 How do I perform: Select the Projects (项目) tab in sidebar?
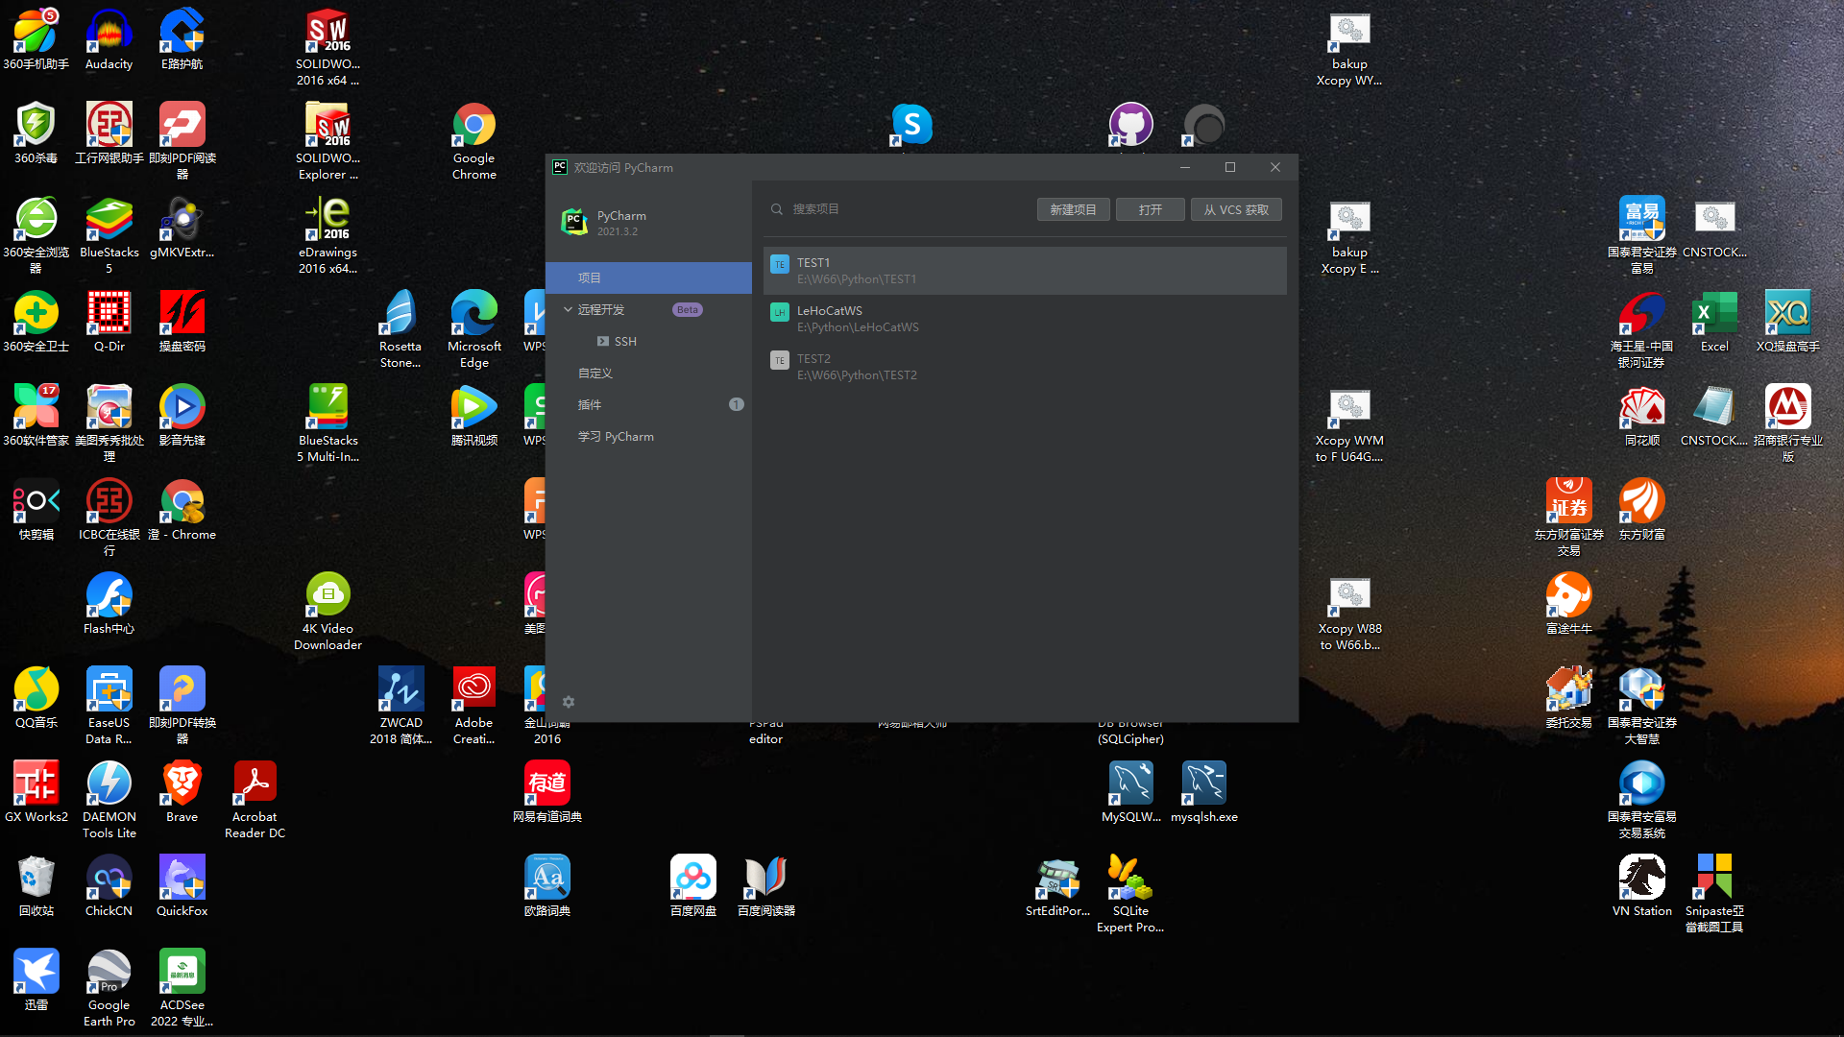(x=648, y=277)
